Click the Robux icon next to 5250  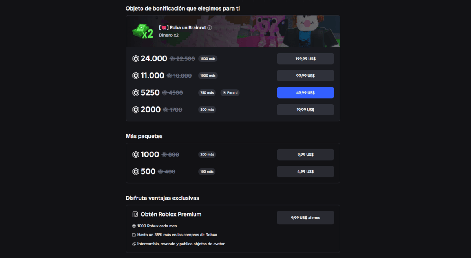[136, 93]
